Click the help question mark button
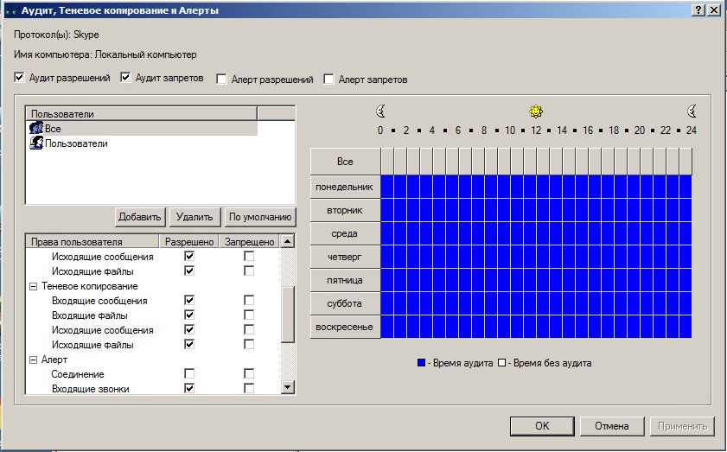 698,10
